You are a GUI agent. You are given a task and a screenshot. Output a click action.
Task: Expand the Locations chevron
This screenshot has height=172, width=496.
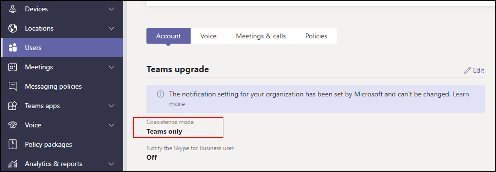point(111,28)
